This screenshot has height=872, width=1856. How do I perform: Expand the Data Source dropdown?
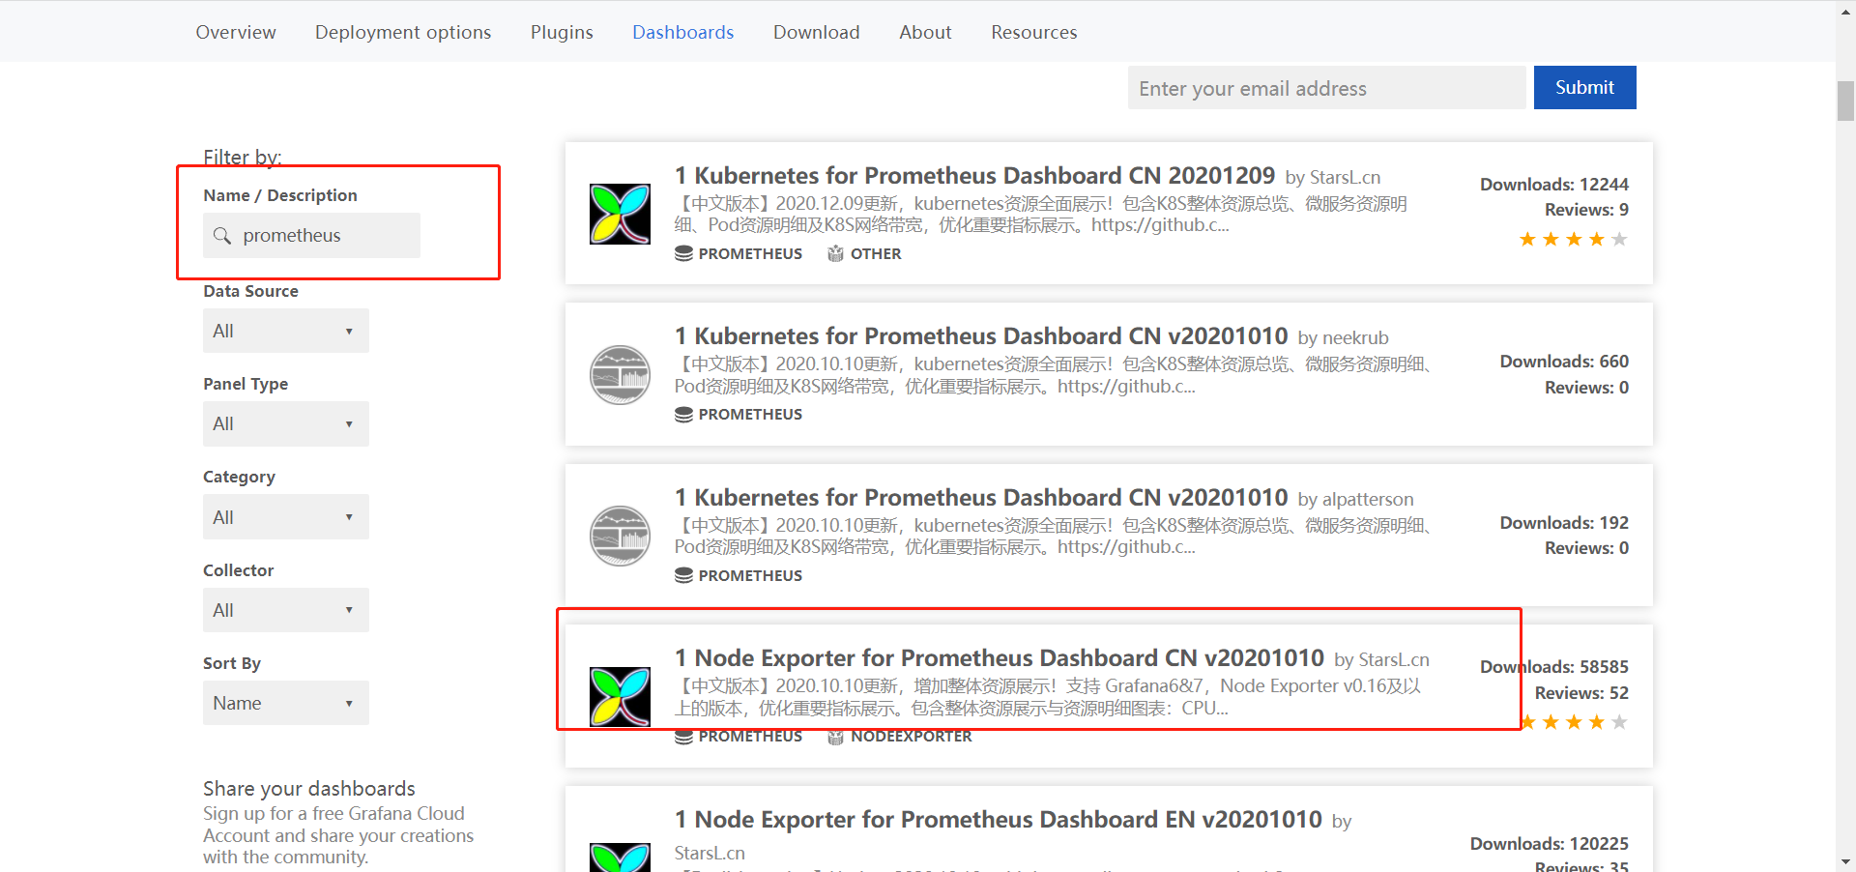(286, 331)
